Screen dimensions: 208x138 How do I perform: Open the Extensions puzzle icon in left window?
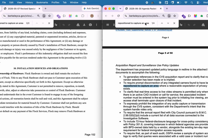point(83,16)
